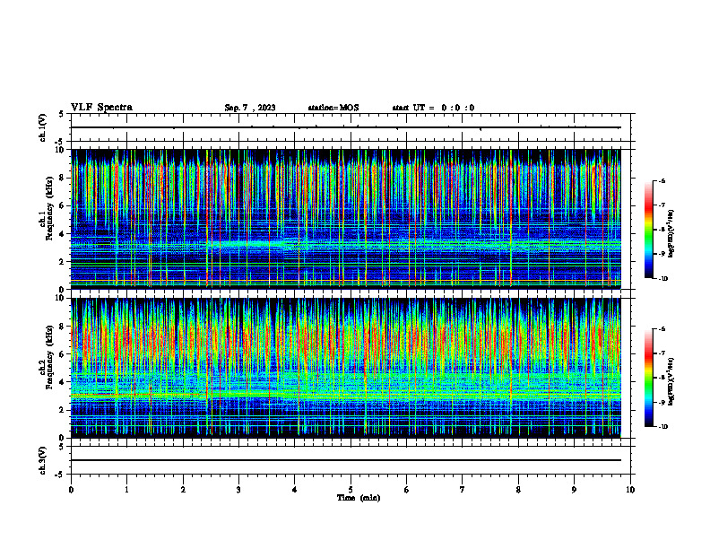Click the "9" tick on the time axis

[x=574, y=490]
